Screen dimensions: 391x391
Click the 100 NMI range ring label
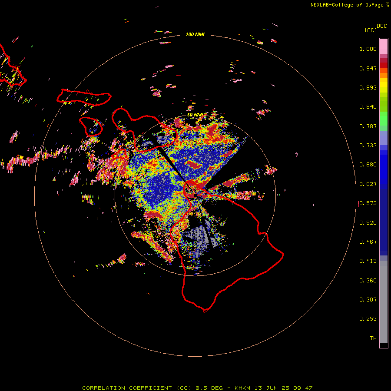pyautogui.click(x=195, y=34)
